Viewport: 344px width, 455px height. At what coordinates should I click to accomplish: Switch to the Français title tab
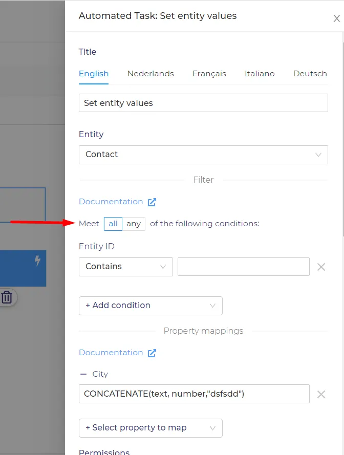(x=209, y=74)
